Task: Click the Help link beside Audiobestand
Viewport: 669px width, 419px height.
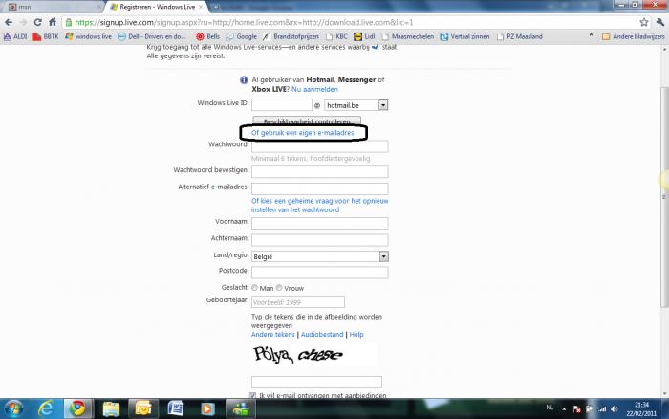Action: 356,335
